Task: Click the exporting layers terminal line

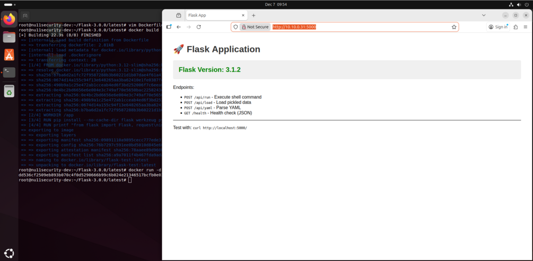Action: tap(48, 135)
